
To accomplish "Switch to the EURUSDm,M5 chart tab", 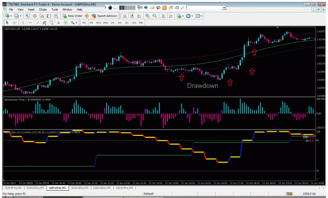I will click(x=35, y=188).
